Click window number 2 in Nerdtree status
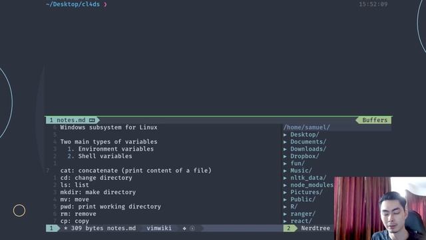426x240 pixels. pos(289,228)
